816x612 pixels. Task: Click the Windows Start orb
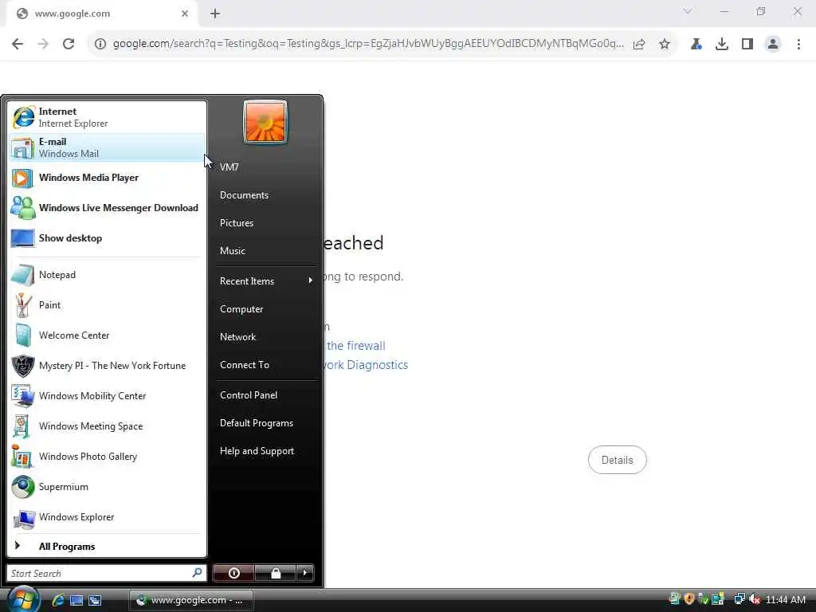[23, 598]
